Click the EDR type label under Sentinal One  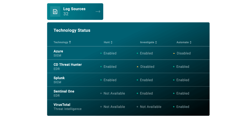(x=57, y=96)
